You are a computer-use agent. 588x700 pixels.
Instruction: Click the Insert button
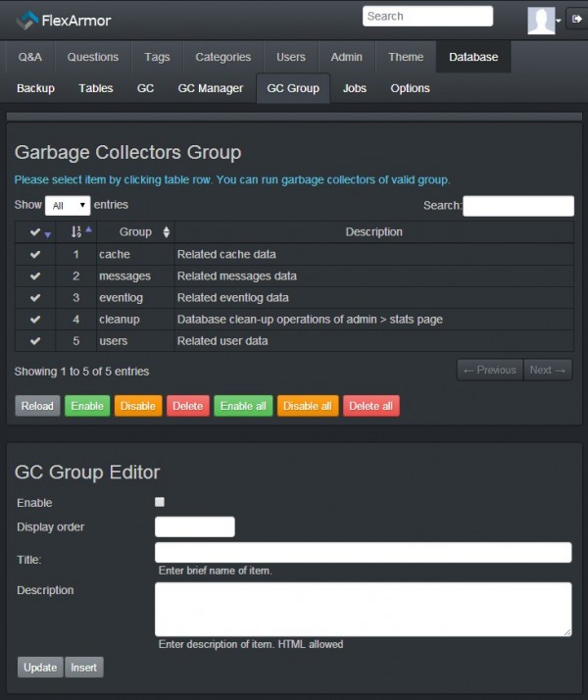(x=84, y=667)
